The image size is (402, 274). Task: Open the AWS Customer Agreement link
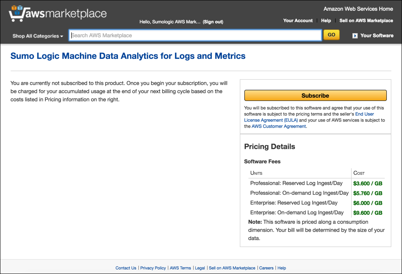coord(278,126)
